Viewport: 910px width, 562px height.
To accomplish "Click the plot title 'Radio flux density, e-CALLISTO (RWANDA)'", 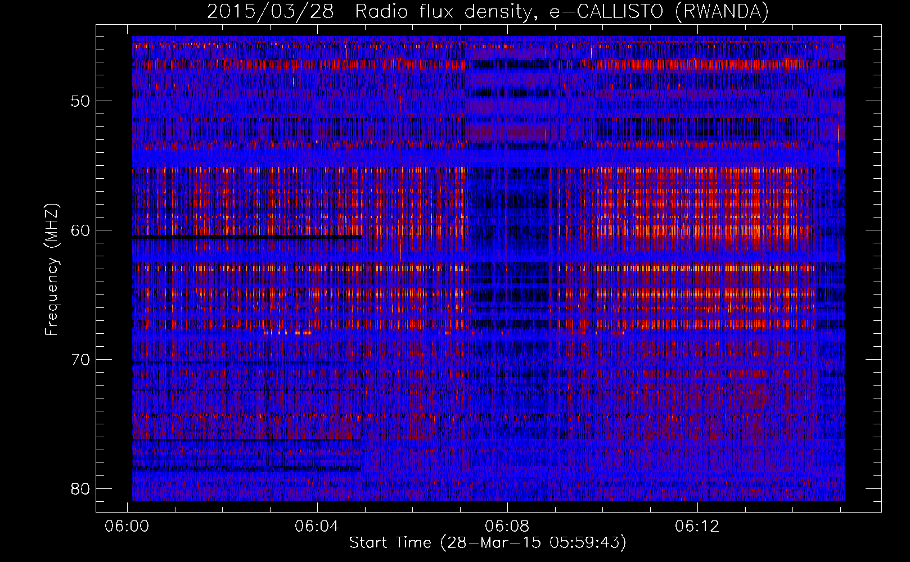I will [562, 11].
